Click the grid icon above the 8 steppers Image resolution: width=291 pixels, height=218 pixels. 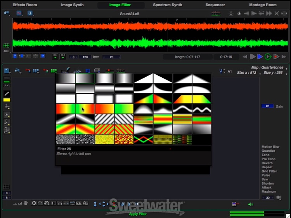point(6,187)
